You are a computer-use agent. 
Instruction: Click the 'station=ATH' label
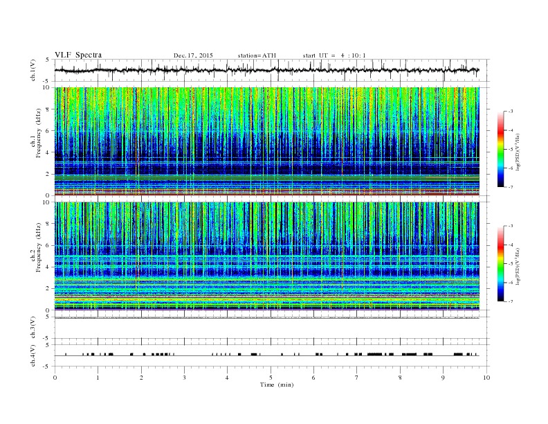click(x=257, y=55)
